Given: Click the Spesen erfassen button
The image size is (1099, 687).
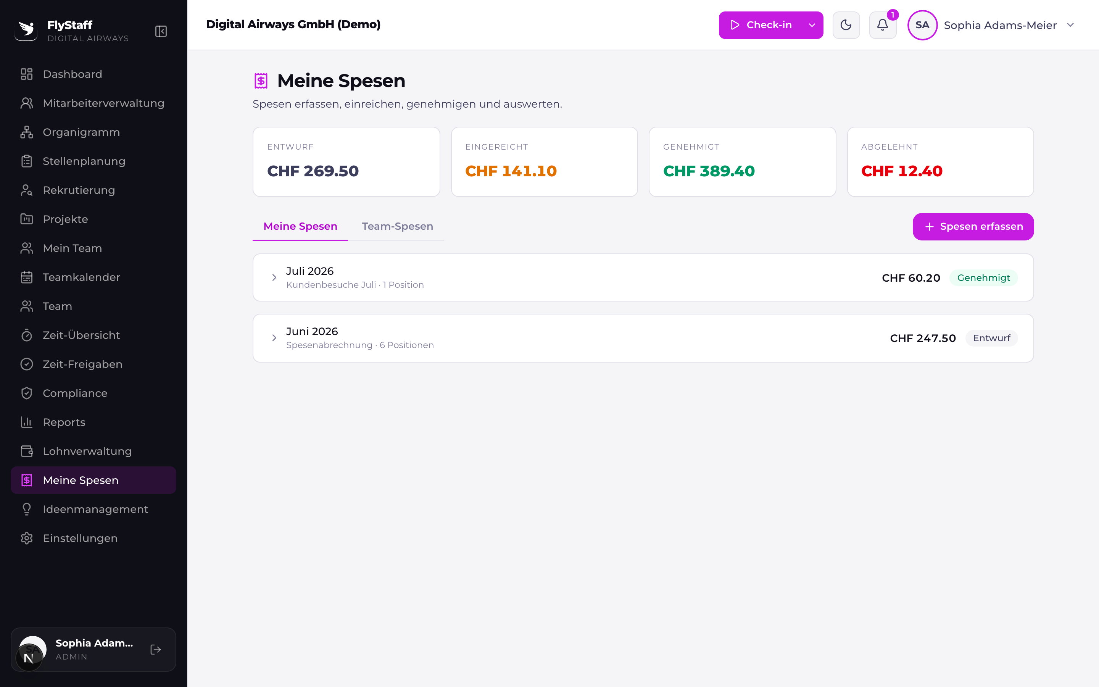Looking at the screenshot, I should (973, 227).
